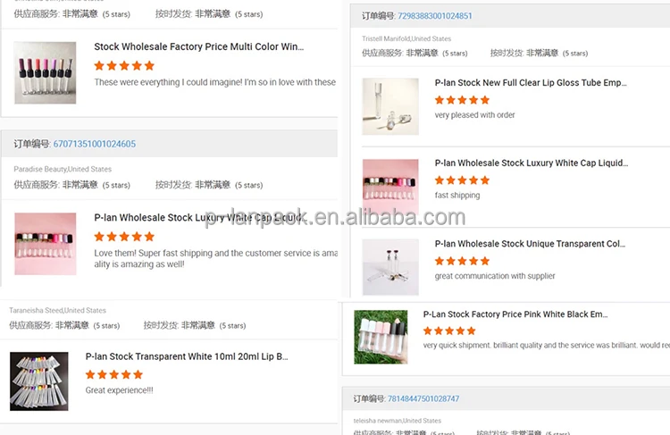Select the transparent squeeze tubes product image
The width and height of the screenshot is (670, 435).
click(x=39, y=381)
